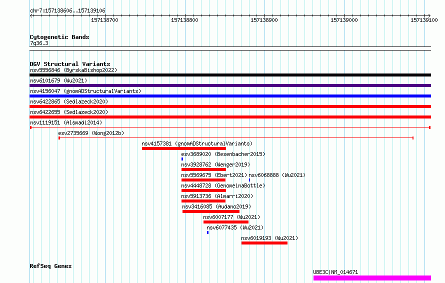The height and width of the screenshot is (283, 445).
Task: Open the nsv6101679 (Wu2021) label
Action: 58,80
